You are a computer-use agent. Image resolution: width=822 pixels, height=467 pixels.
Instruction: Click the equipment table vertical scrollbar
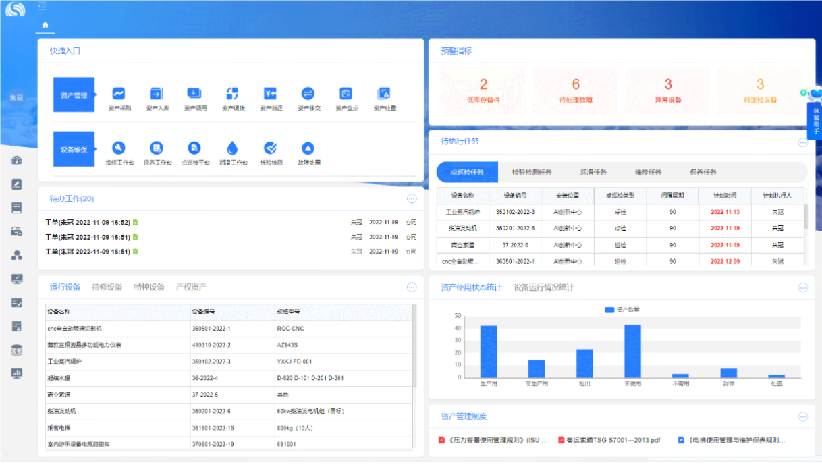point(414,344)
